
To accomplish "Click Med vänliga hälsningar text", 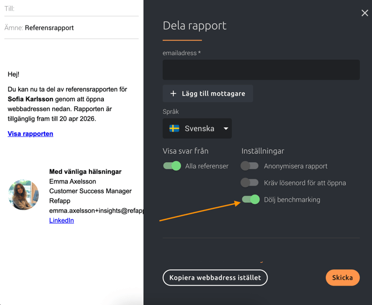I will click(86, 172).
